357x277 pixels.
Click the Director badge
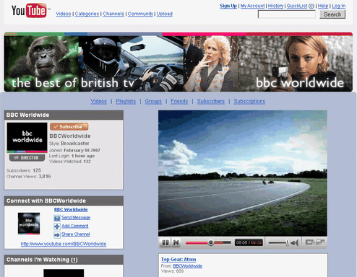pos(27,158)
